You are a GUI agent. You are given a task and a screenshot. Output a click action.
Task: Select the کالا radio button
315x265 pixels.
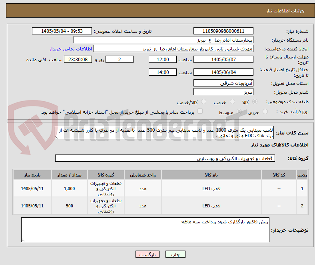pyautogui.click(x=255, y=102)
